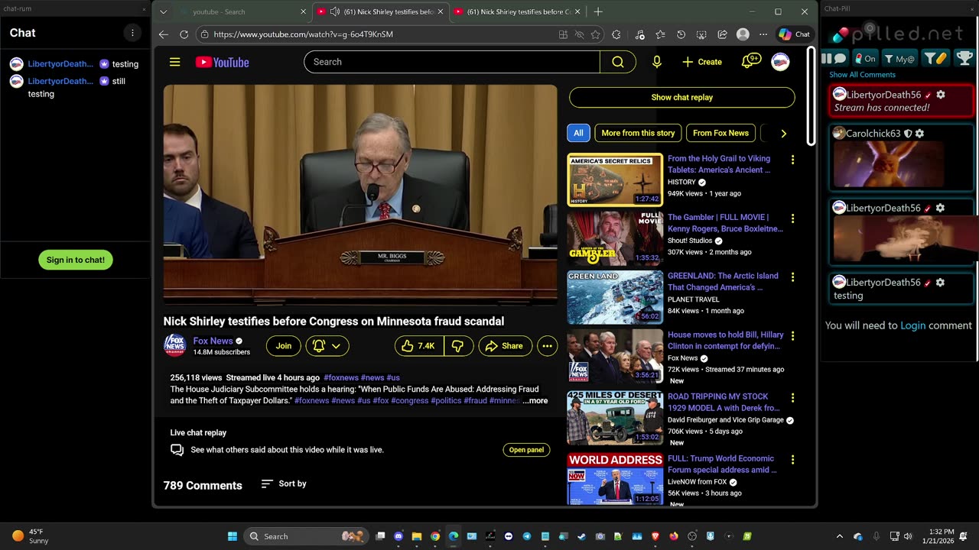
Task: Open Steam from the taskbar
Action: [582, 536]
